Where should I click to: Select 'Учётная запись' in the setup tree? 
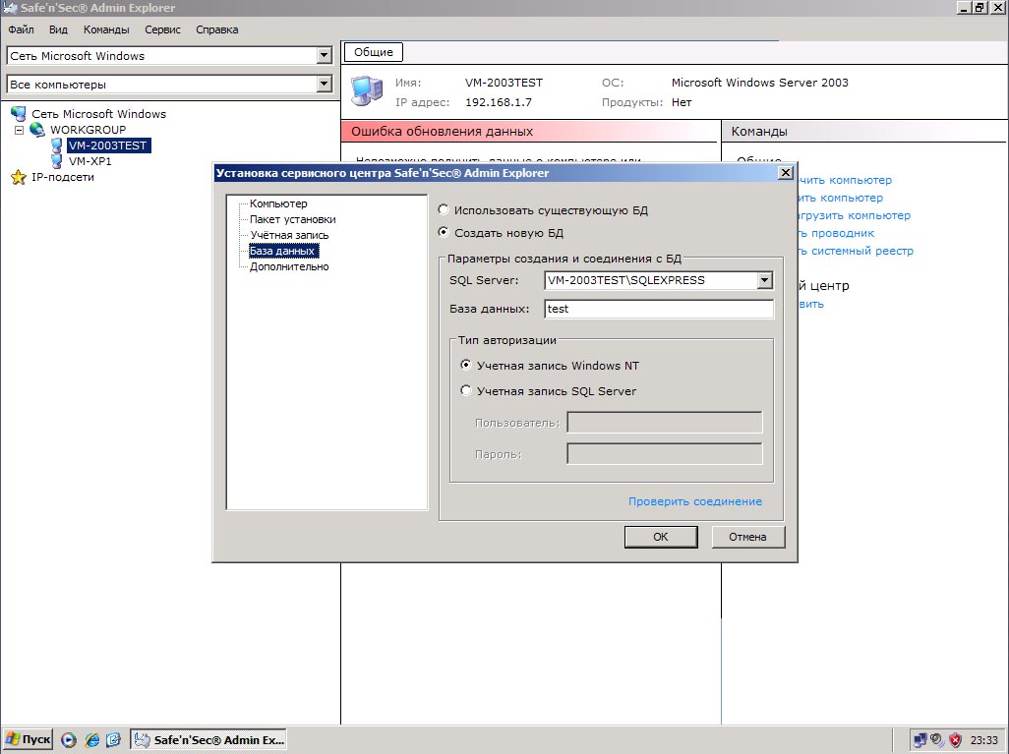pos(289,235)
